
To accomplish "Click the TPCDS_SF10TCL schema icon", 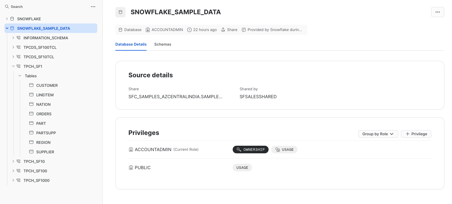I will click(18, 57).
